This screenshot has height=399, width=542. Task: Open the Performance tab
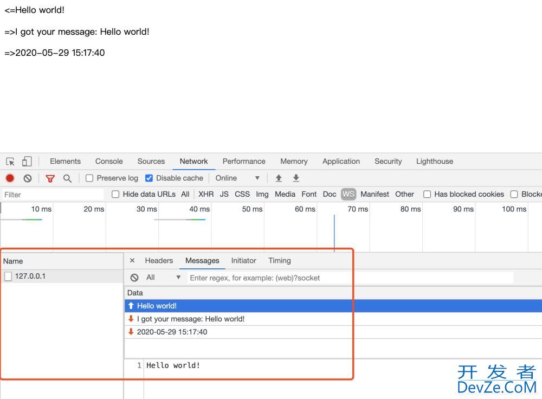[x=244, y=161]
